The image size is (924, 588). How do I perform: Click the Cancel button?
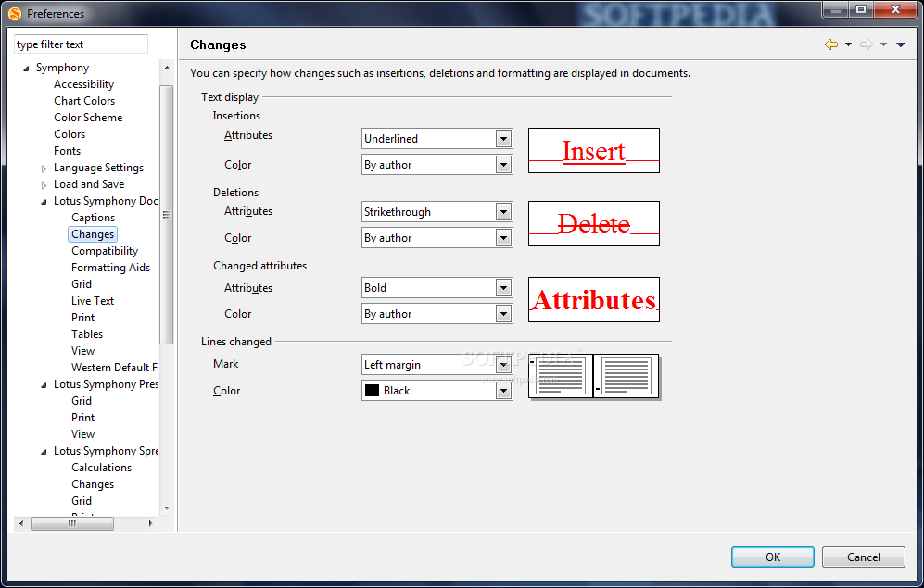pyautogui.click(x=864, y=557)
